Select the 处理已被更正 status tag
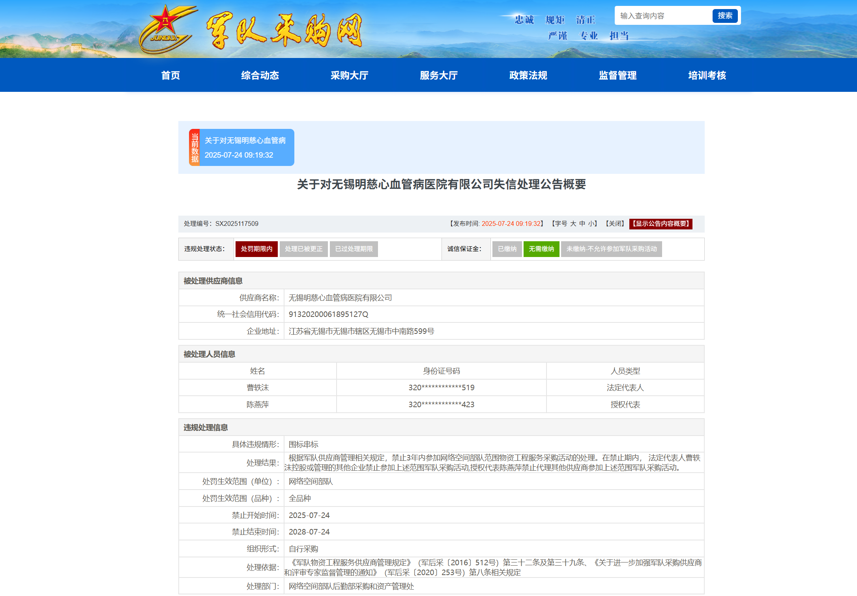The height and width of the screenshot is (596, 857). 303,249
